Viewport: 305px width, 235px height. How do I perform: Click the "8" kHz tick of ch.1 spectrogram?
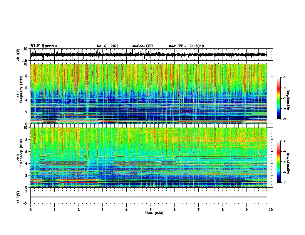(x=27, y=76)
